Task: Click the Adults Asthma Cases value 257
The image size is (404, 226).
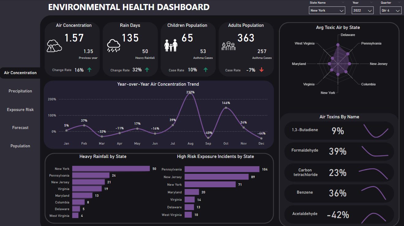Action: pyautogui.click(x=262, y=51)
